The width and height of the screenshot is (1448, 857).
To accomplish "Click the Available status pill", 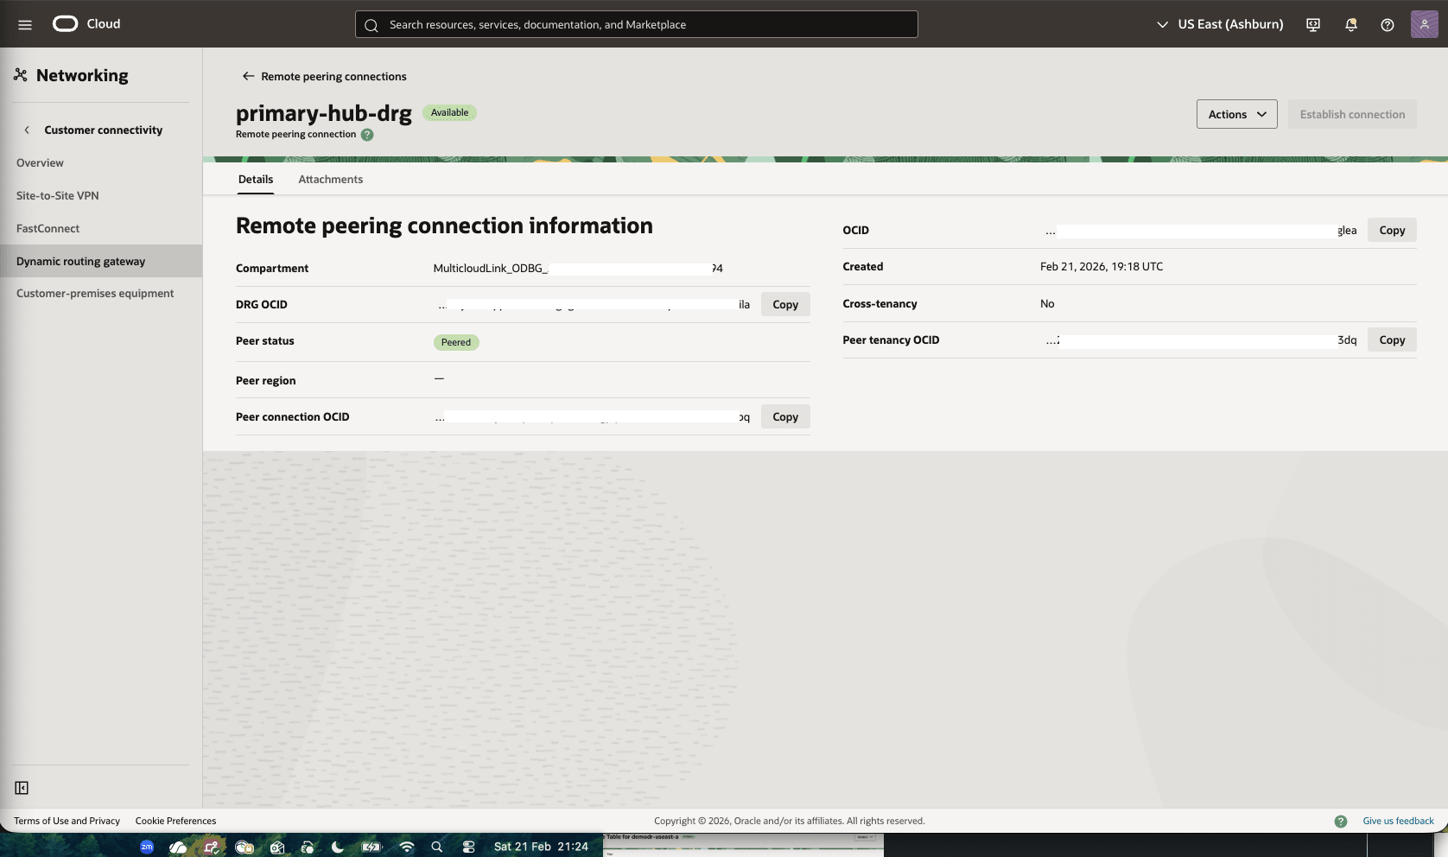I will click(449, 112).
